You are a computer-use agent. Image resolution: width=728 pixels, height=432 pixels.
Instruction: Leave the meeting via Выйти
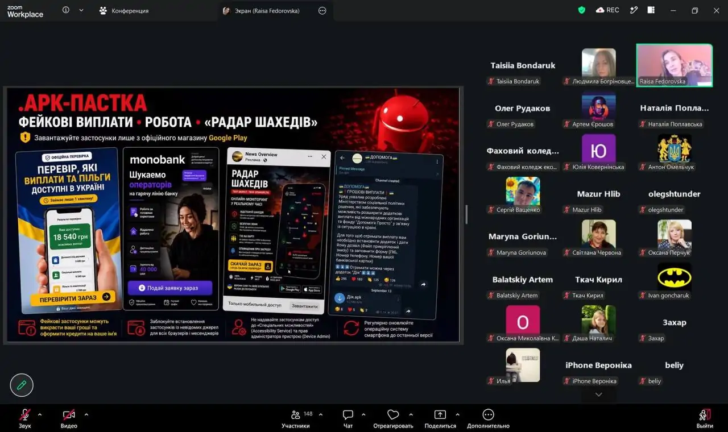(x=705, y=418)
